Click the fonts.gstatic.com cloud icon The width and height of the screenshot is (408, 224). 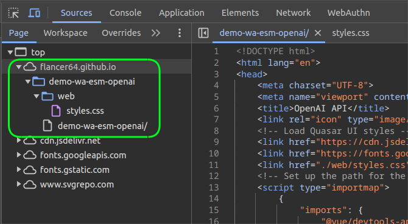30,170
